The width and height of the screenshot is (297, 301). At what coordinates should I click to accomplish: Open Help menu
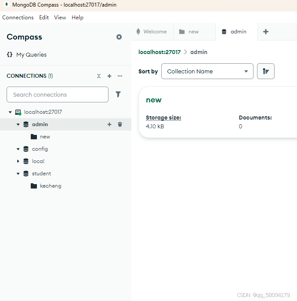pos(78,18)
